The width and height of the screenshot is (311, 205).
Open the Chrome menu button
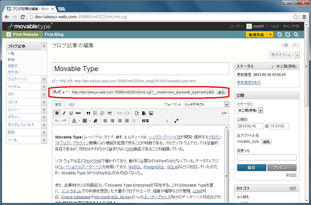point(304,17)
